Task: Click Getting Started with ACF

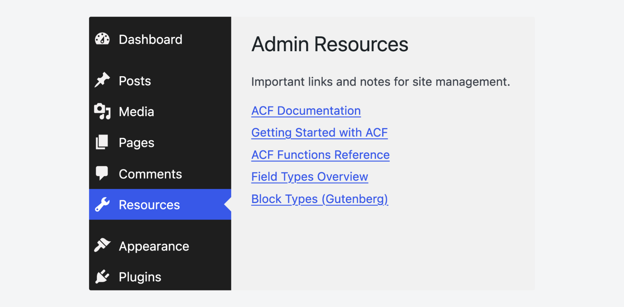Action: pyautogui.click(x=319, y=132)
